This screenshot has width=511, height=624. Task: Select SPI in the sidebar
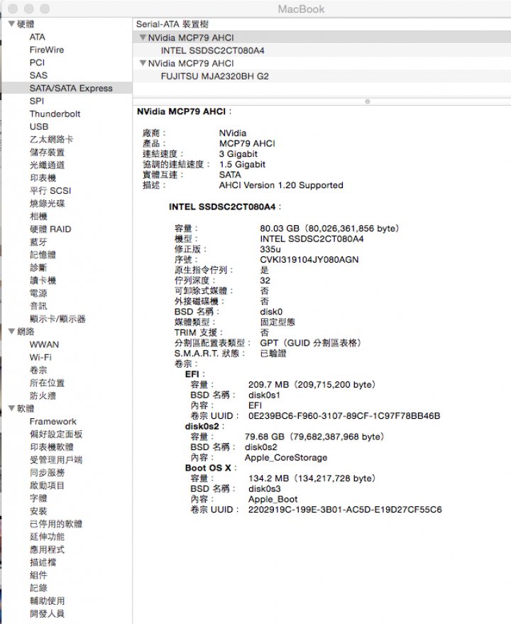tap(37, 101)
